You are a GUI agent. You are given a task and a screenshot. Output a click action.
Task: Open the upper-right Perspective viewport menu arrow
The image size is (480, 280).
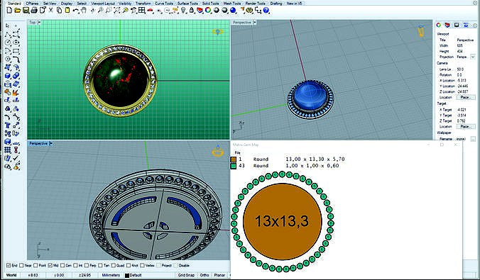(x=254, y=22)
